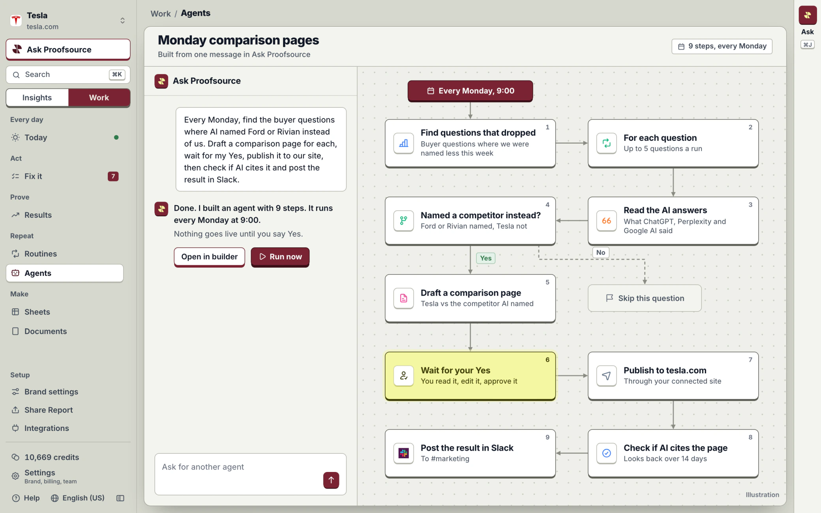Click Open in builder
Screen dimensions: 821x513
point(209,256)
